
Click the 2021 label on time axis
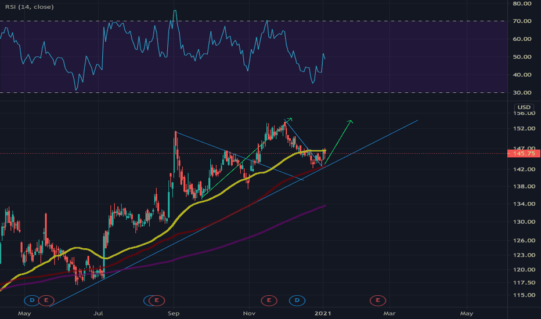tap(323, 313)
